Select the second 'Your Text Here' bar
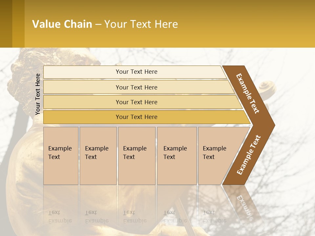The height and width of the screenshot is (236, 315). [x=138, y=87]
